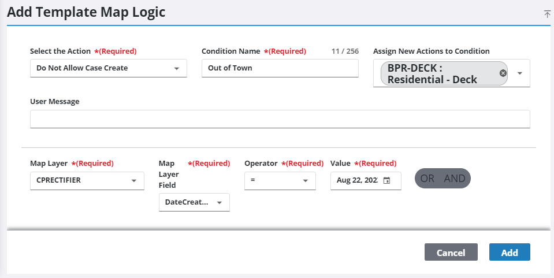The image size is (554, 278).
Task: Click the Operator field label
Action: click(261, 164)
